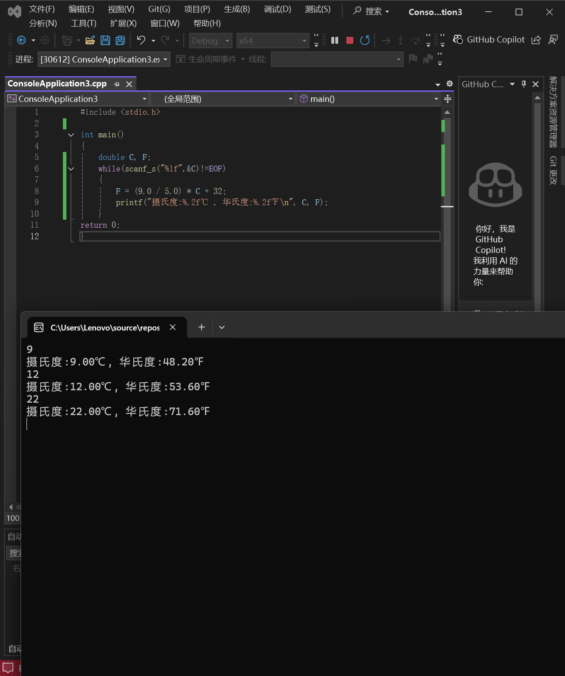The width and height of the screenshot is (565, 676).
Task: Click the feedback person icon
Action: [x=553, y=40]
